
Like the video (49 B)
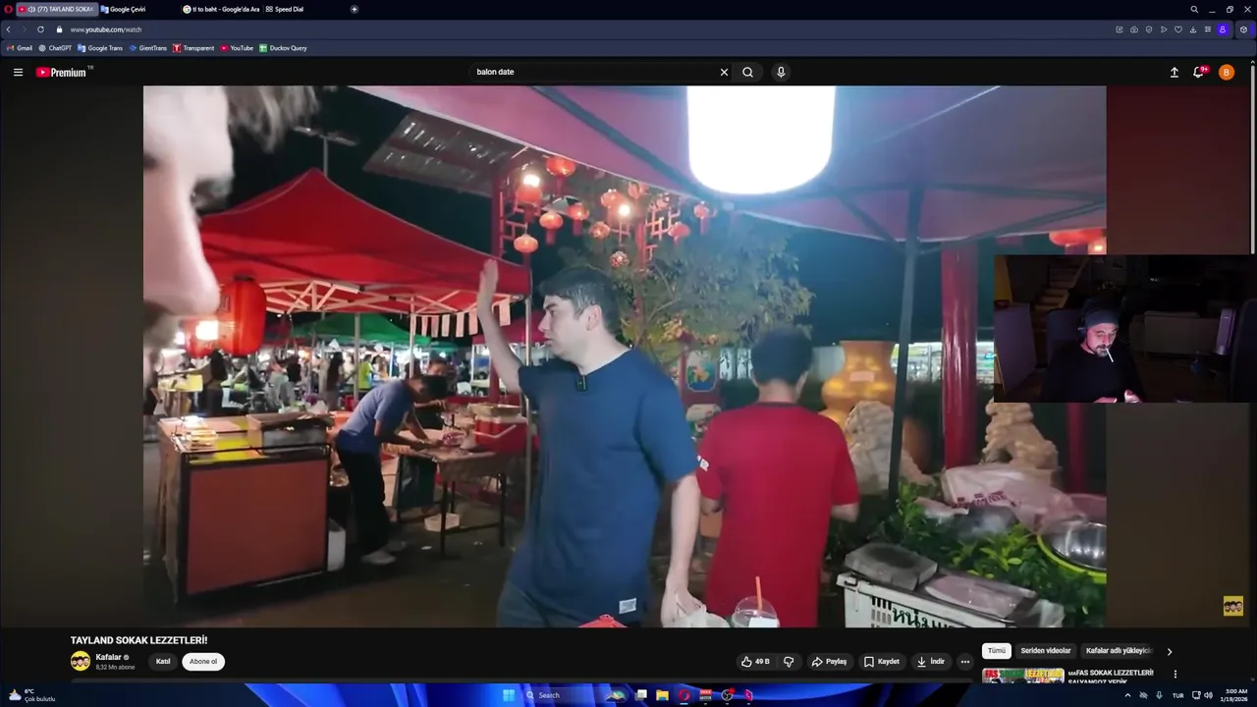755,662
